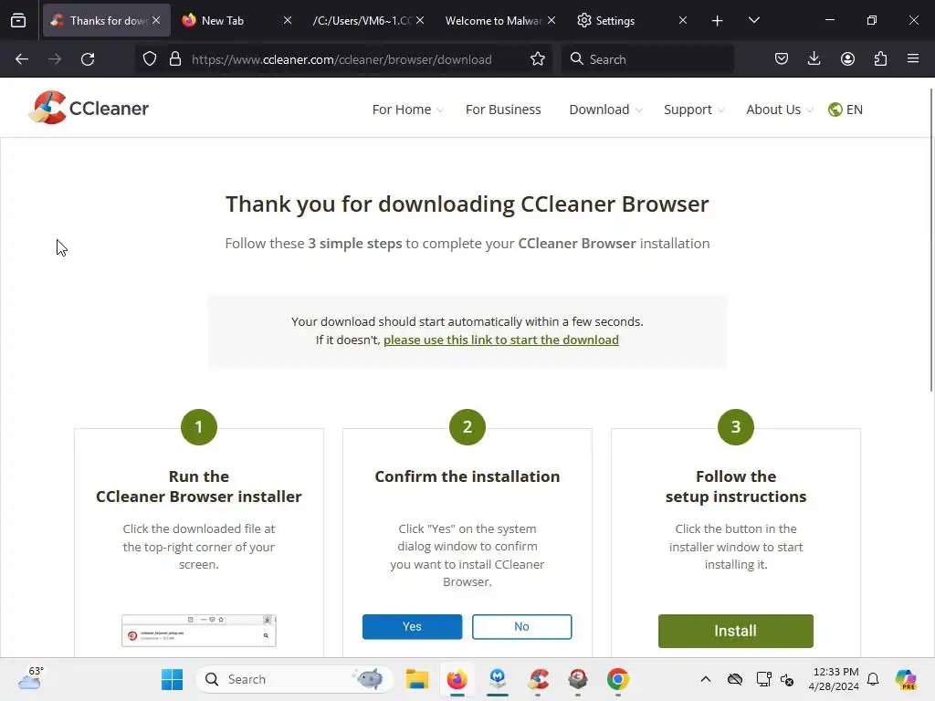Open Windows Start menu

pyautogui.click(x=173, y=679)
